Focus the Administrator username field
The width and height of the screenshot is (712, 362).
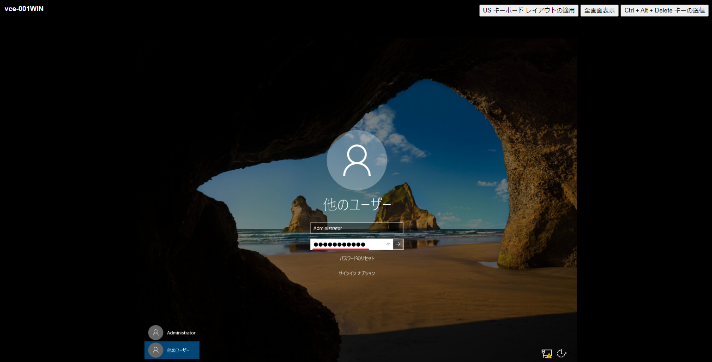point(357,228)
